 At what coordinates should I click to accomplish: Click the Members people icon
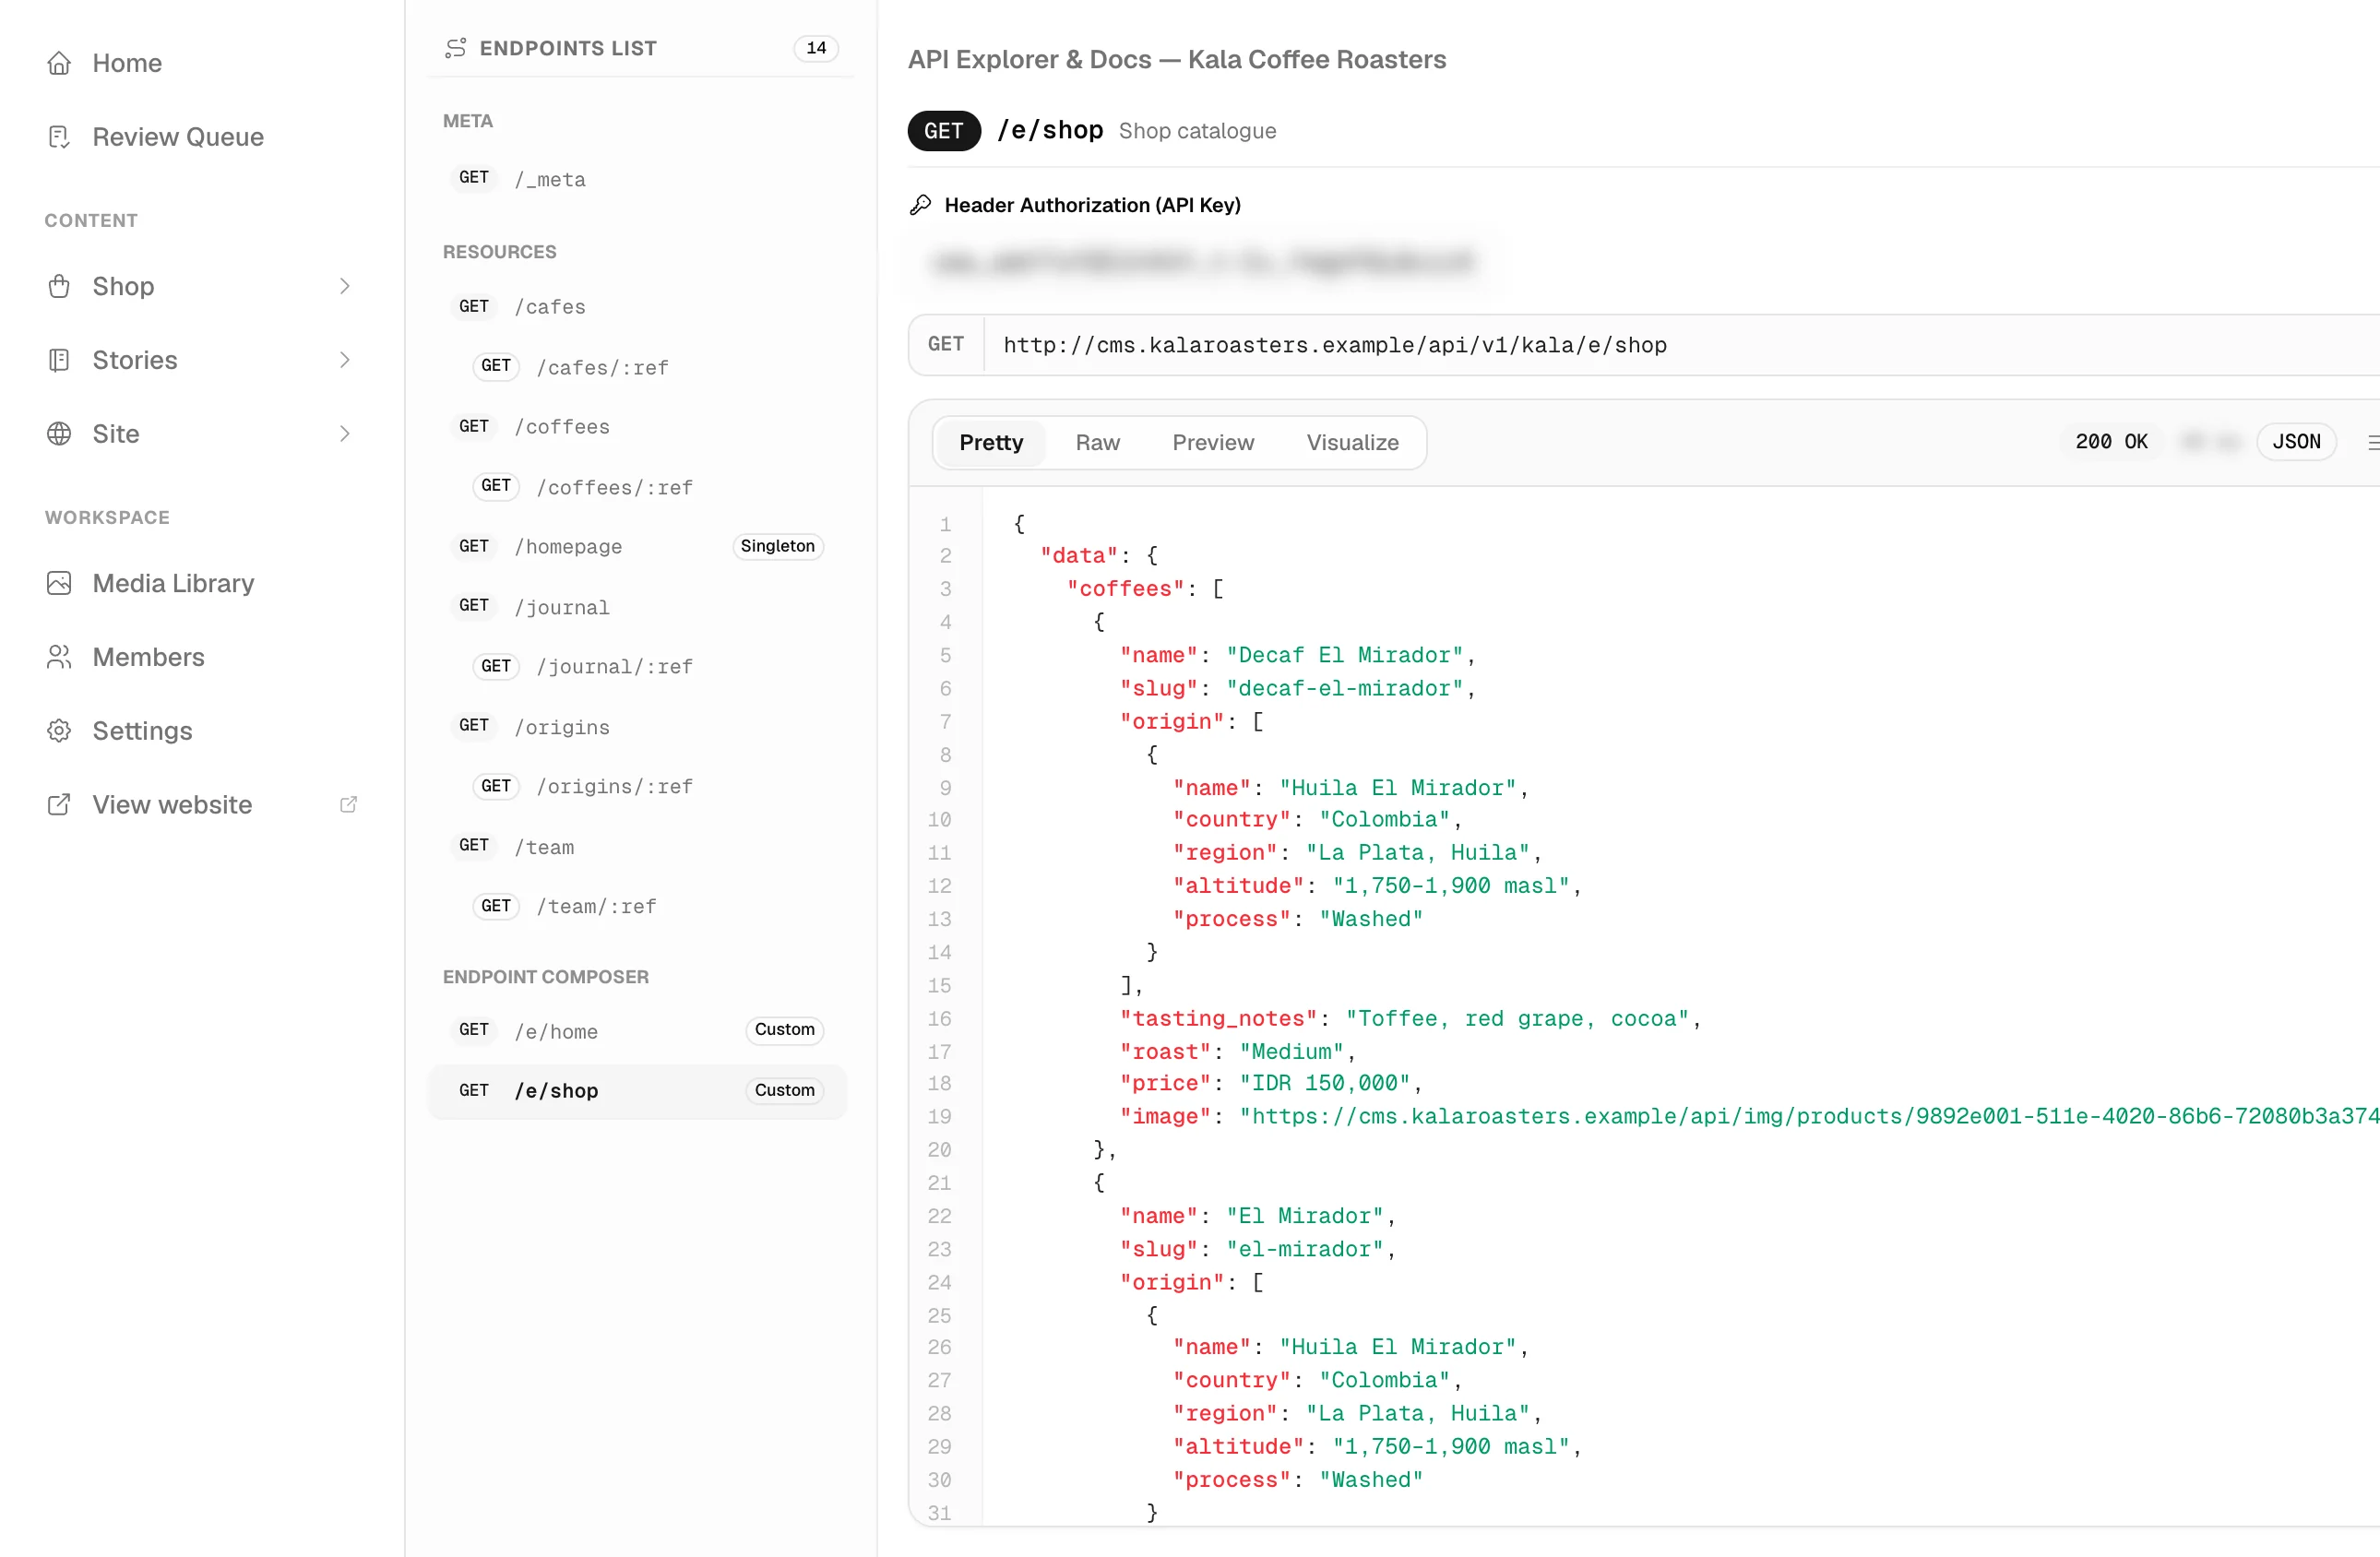[59, 657]
